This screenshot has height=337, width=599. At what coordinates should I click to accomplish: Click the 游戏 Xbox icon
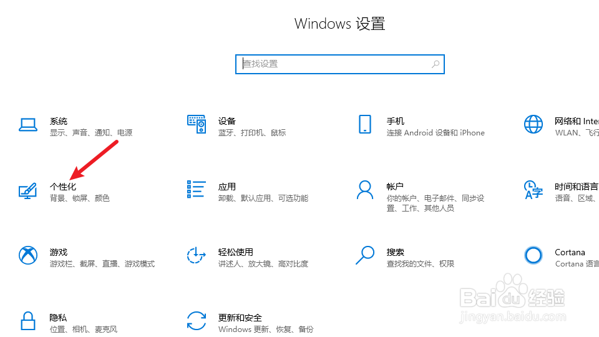point(28,255)
